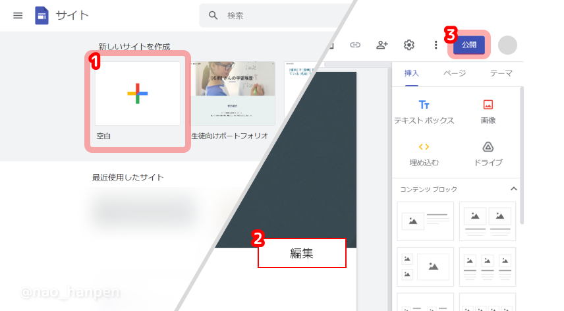Click the 最近使用したサイト heading

point(128,177)
